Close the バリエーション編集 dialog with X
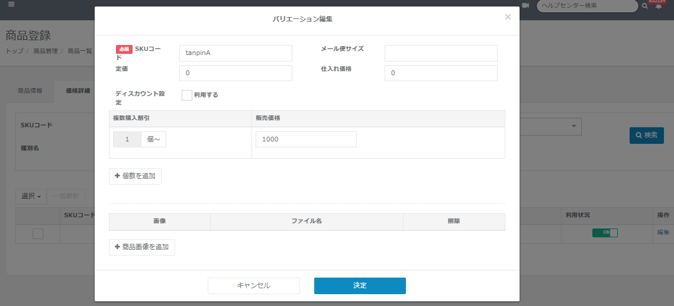Screen dimensions: 674x306 [508, 17]
